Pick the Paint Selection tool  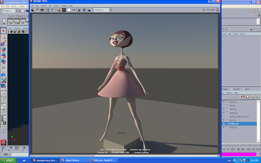pyautogui.click(x=3, y=43)
